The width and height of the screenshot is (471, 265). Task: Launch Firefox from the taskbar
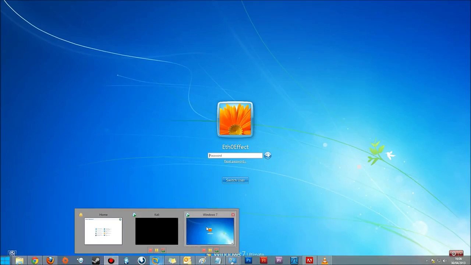50,261
